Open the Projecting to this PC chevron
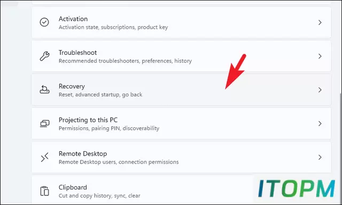The width and height of the screenshot is (342, 205). click(x=320, y=124)
